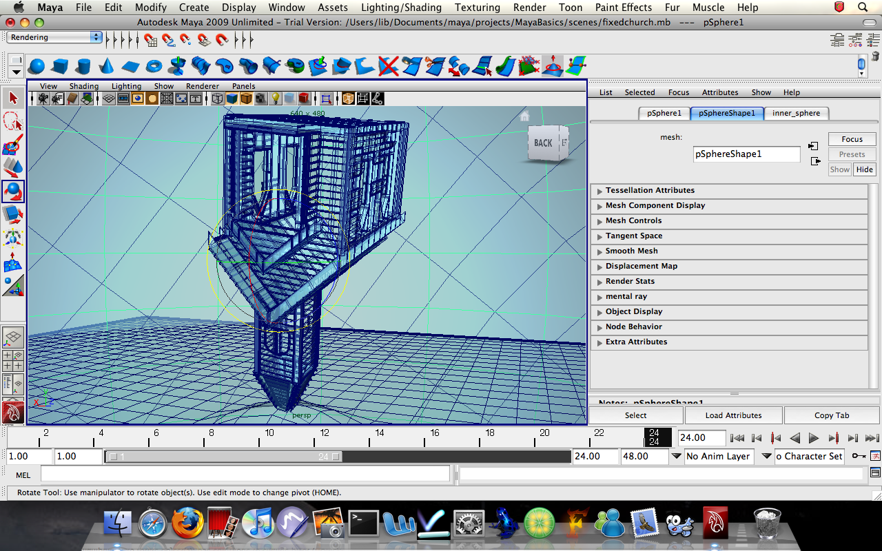Click the Hide button
This screenshot has width=882, height=551.
tap(864, 169)
